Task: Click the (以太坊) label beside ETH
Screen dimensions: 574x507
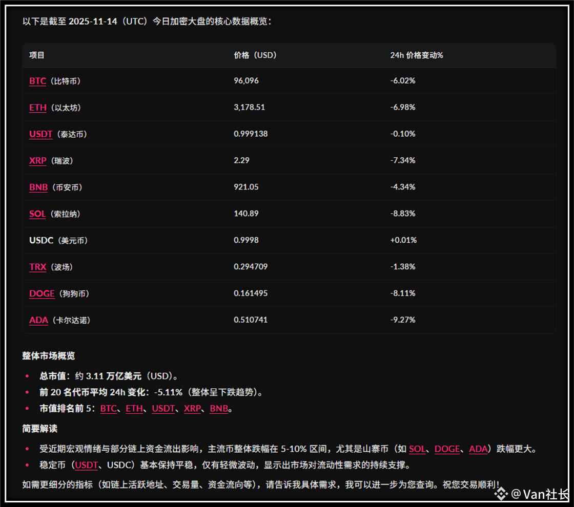Action: pyautogui.click(x=65, y=108)
